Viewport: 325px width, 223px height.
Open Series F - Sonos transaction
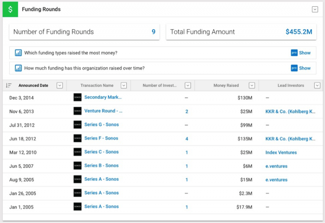(x=101, y=138)
